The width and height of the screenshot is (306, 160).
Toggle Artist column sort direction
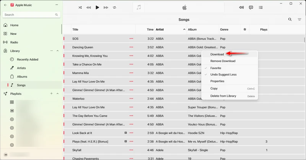point(171,29)
